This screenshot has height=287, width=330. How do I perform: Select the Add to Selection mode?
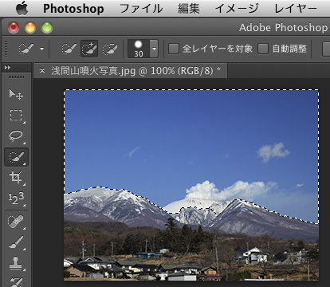pyautogui.click(x=89, y=49)
